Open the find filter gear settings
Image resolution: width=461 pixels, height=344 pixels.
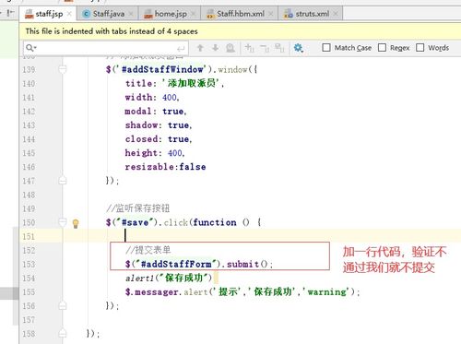(x=298, y=48)
